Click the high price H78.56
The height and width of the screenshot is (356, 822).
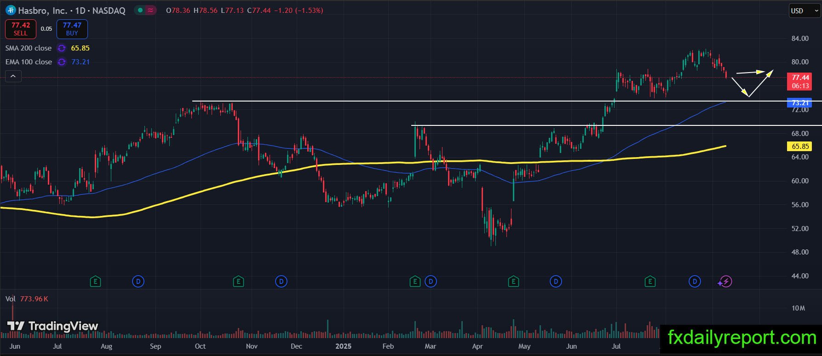206,11
